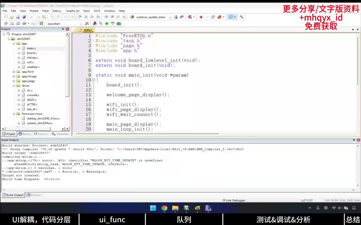
Task: Open the Project menu
Action: click(x=34, y=11)
